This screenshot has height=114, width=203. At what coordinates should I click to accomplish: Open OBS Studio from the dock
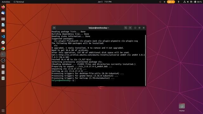(x=3, y=60)
